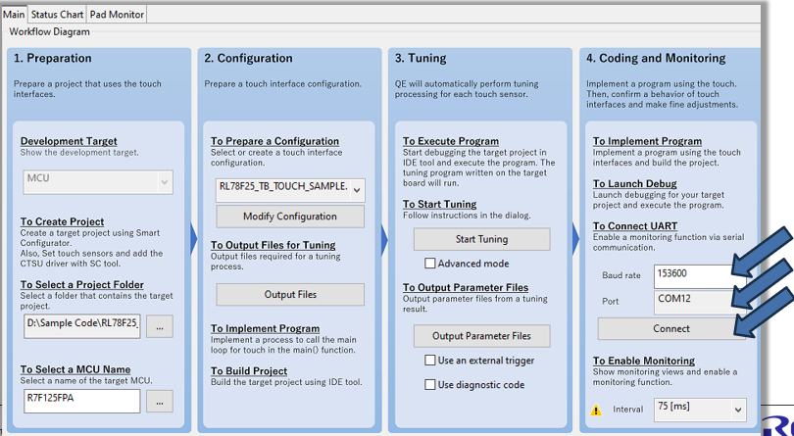
Task: Switch to the Status Chart tab
Action: 57,15
